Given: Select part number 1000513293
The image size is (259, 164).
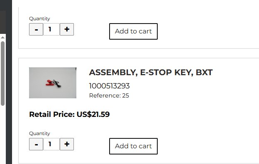Looking at the screenshot, I should coord(109,86).
